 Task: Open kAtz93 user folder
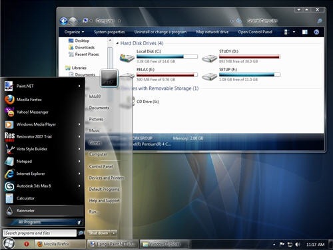[x=95, y=96]
